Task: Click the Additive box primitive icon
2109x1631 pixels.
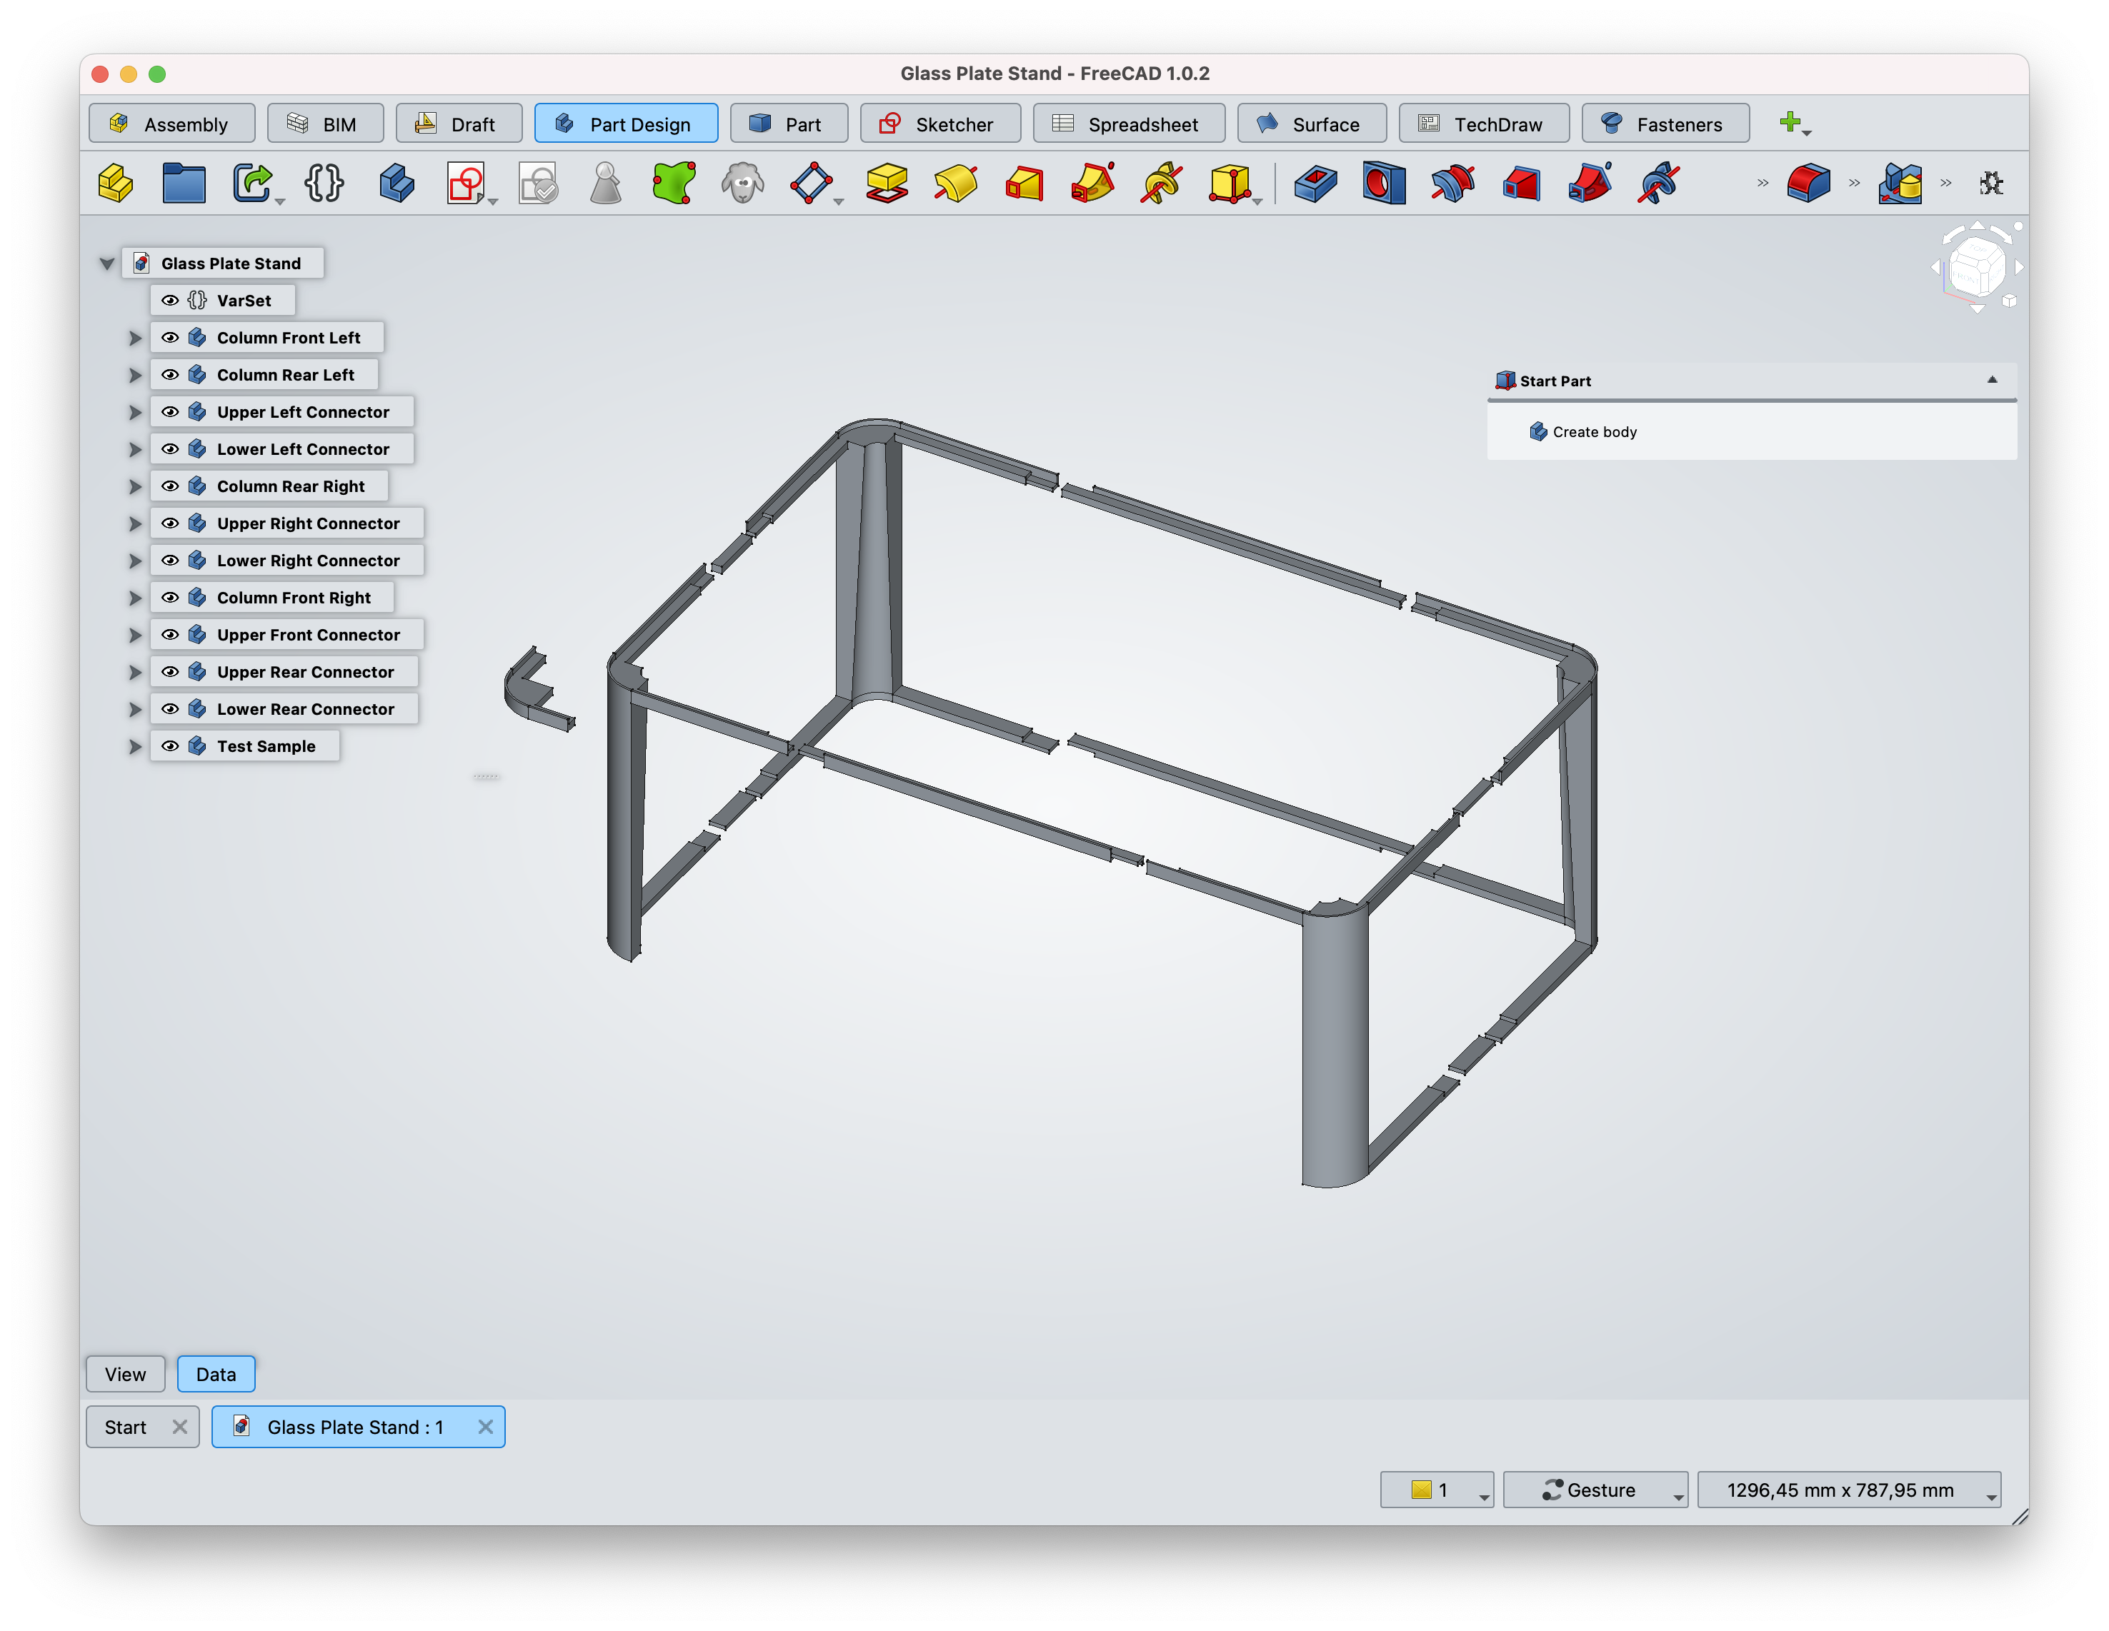Action: (1230, 184)
